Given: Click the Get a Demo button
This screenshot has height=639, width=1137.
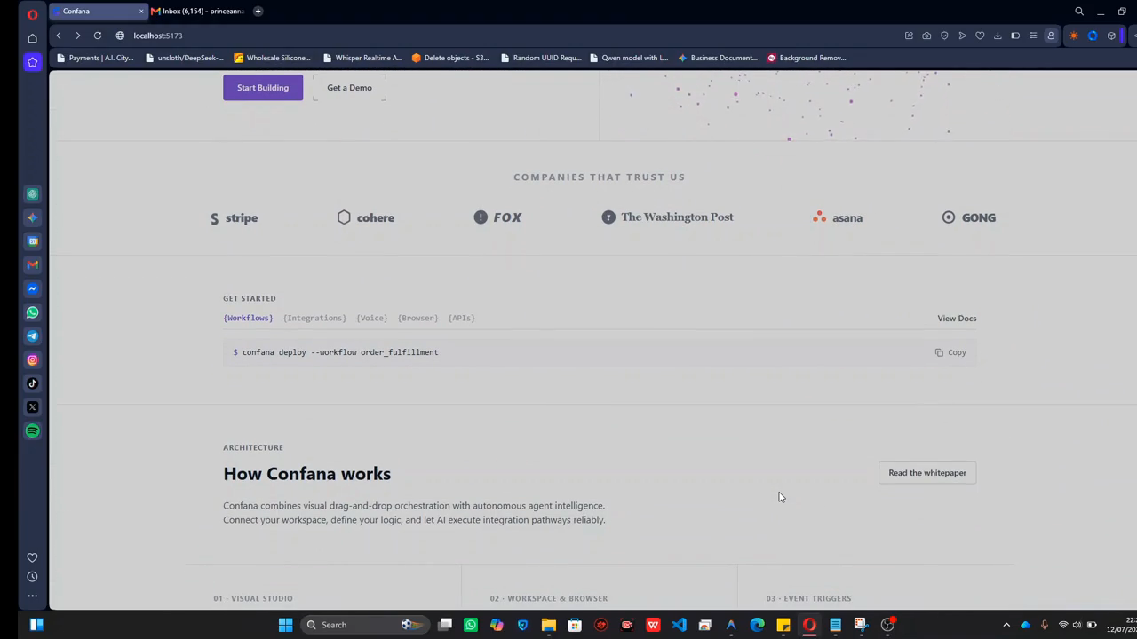Looking at the screenshot, I should (x=349, y=88).
